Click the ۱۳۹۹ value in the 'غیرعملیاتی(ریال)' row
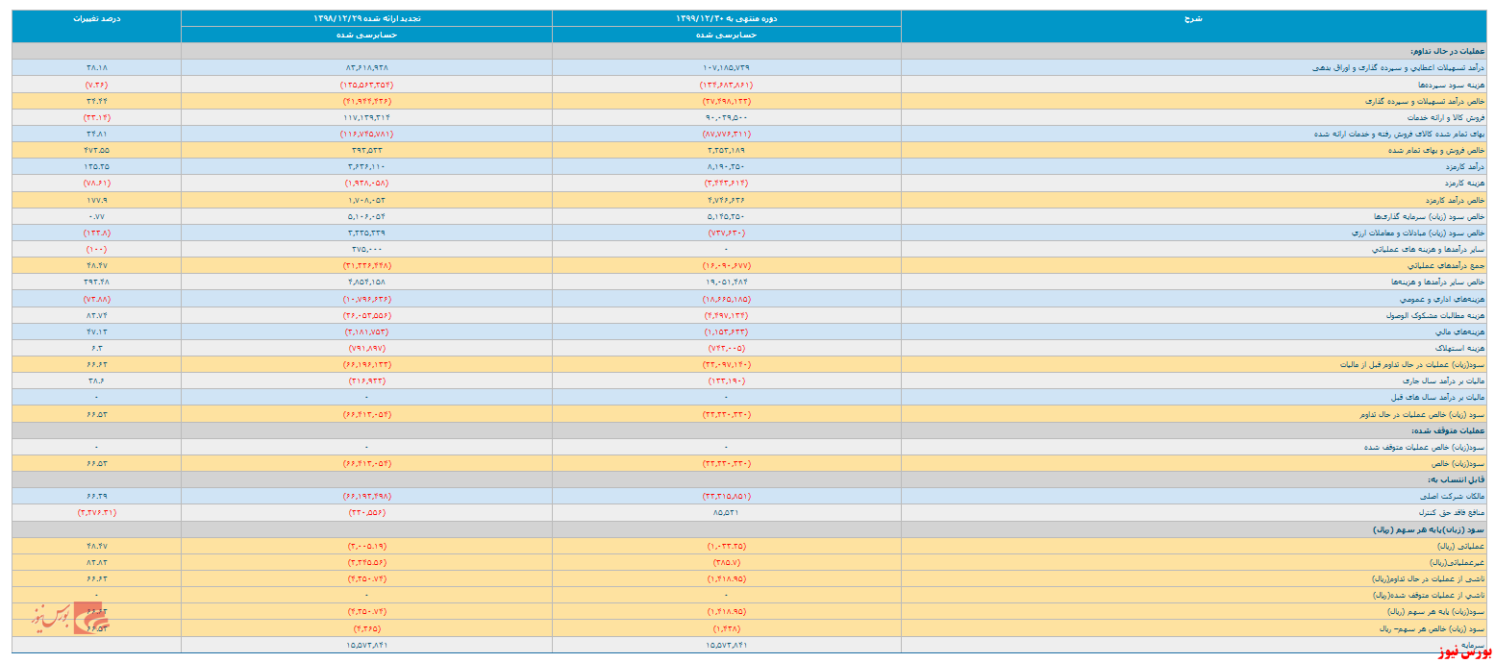The image size is (1495, 663). click(x=727, y=562)
